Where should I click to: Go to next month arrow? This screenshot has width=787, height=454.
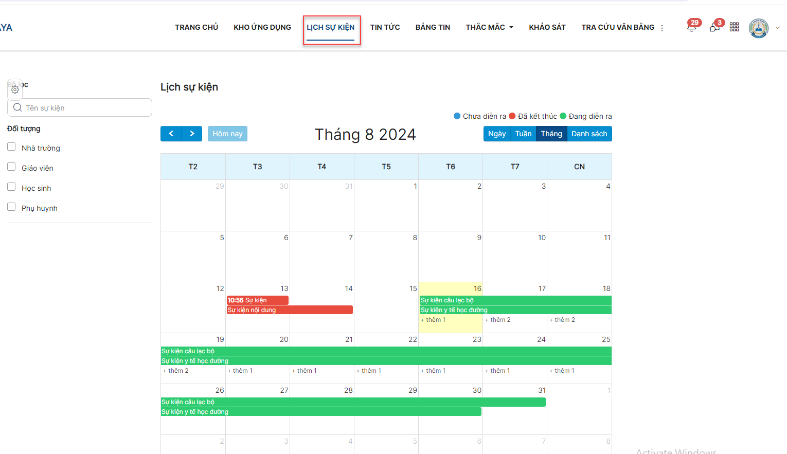tap(192, 134)
